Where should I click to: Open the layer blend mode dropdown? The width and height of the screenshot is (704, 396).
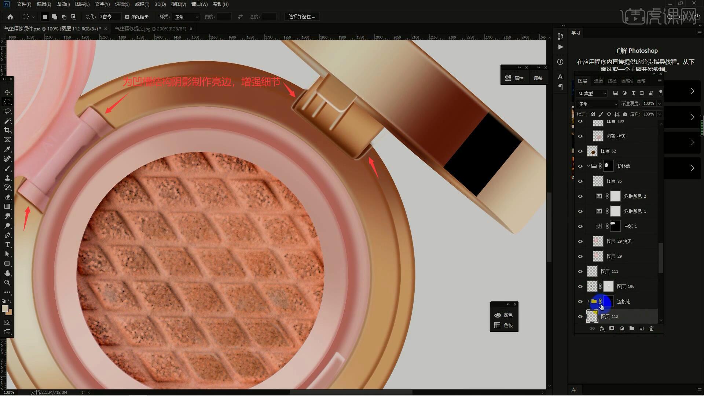[x=598, y=104]
